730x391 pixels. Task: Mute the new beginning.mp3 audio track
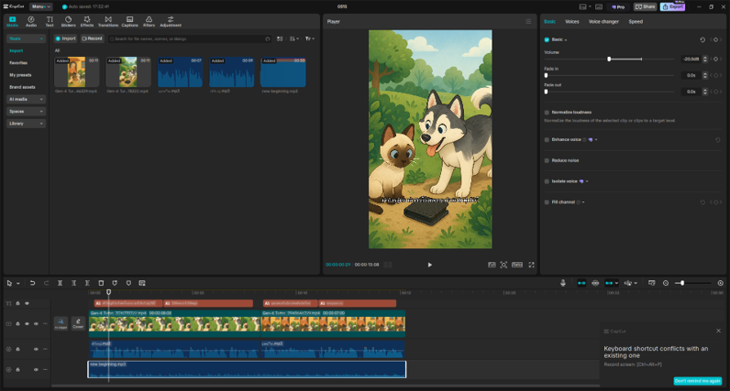point(36,370)
